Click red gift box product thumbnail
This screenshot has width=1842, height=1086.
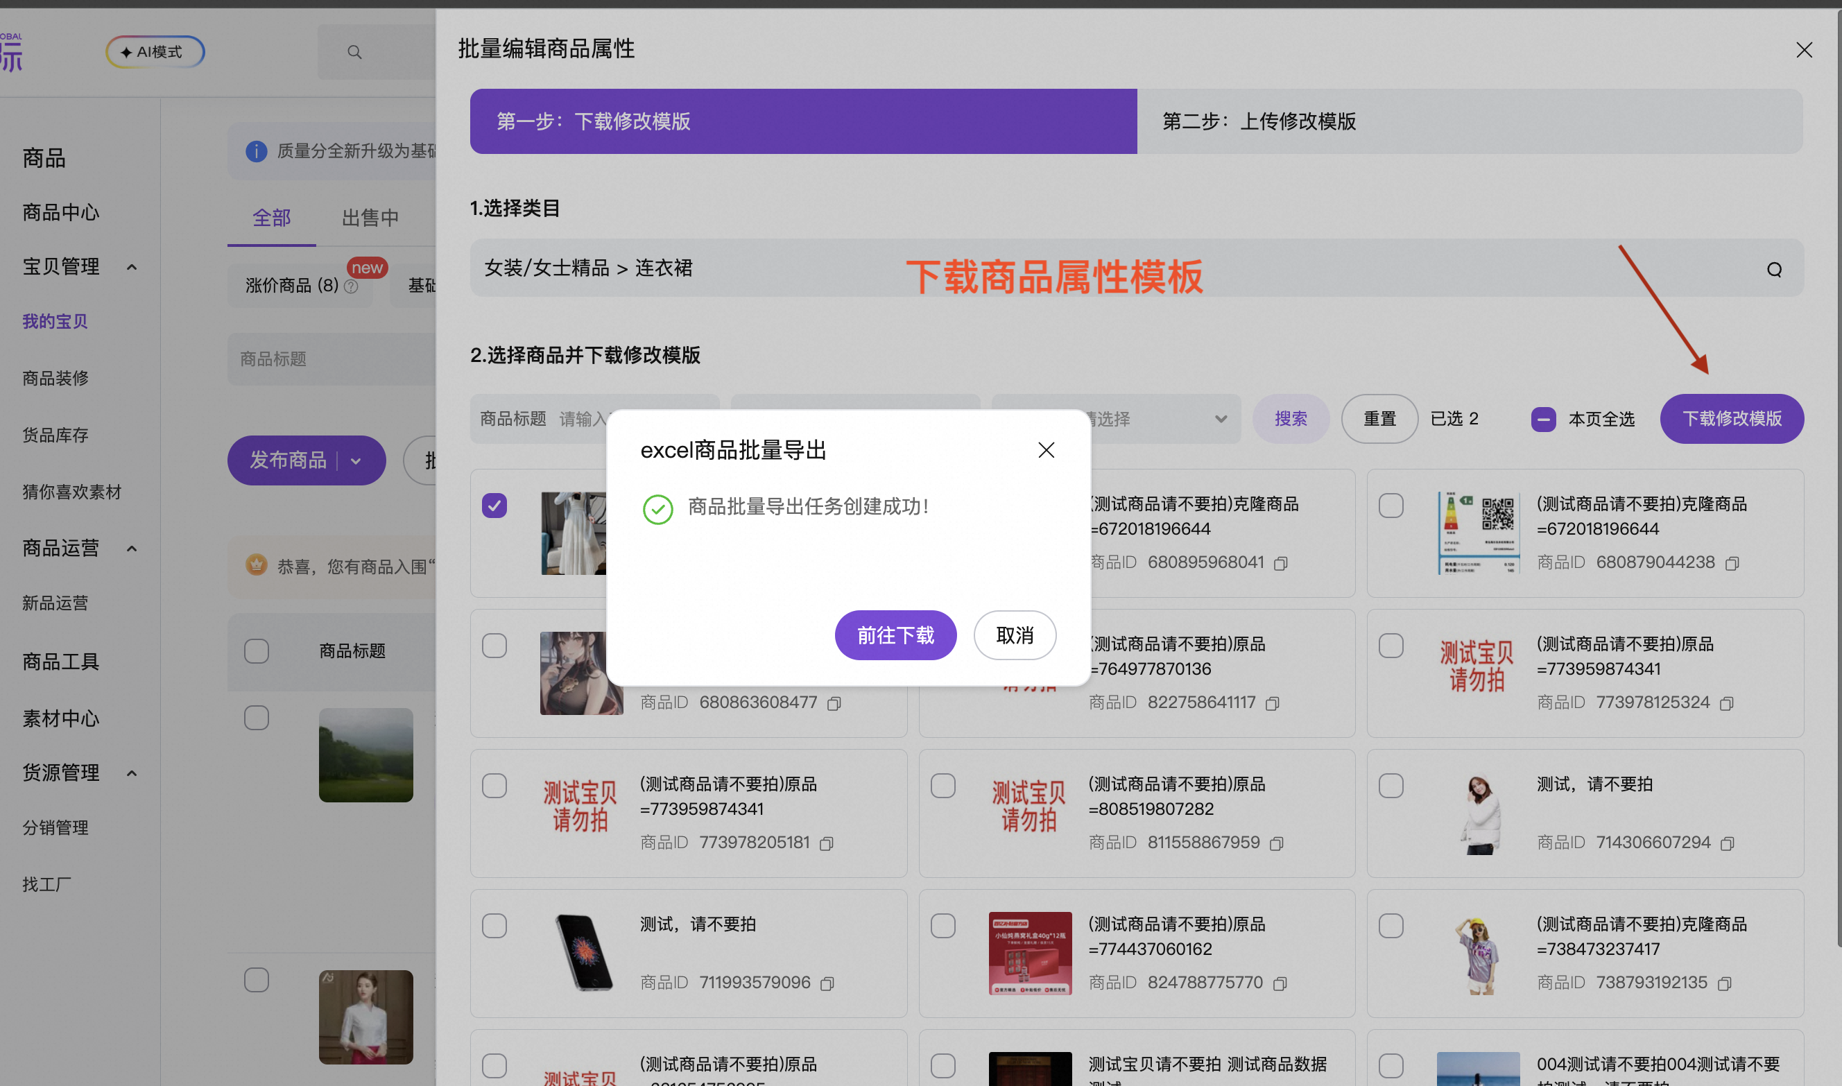click(x=1030, y=953)
